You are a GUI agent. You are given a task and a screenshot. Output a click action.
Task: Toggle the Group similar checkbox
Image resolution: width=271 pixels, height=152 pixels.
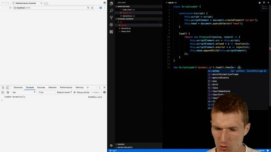[75, 92]
